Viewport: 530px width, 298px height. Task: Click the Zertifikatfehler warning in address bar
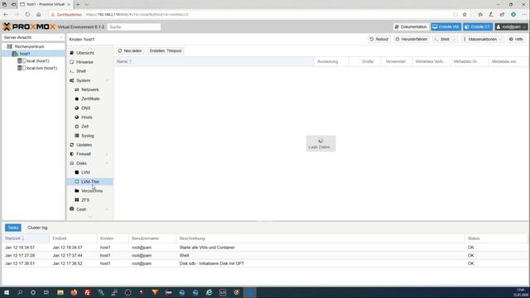pyautogui.click(x=66, y=15)
